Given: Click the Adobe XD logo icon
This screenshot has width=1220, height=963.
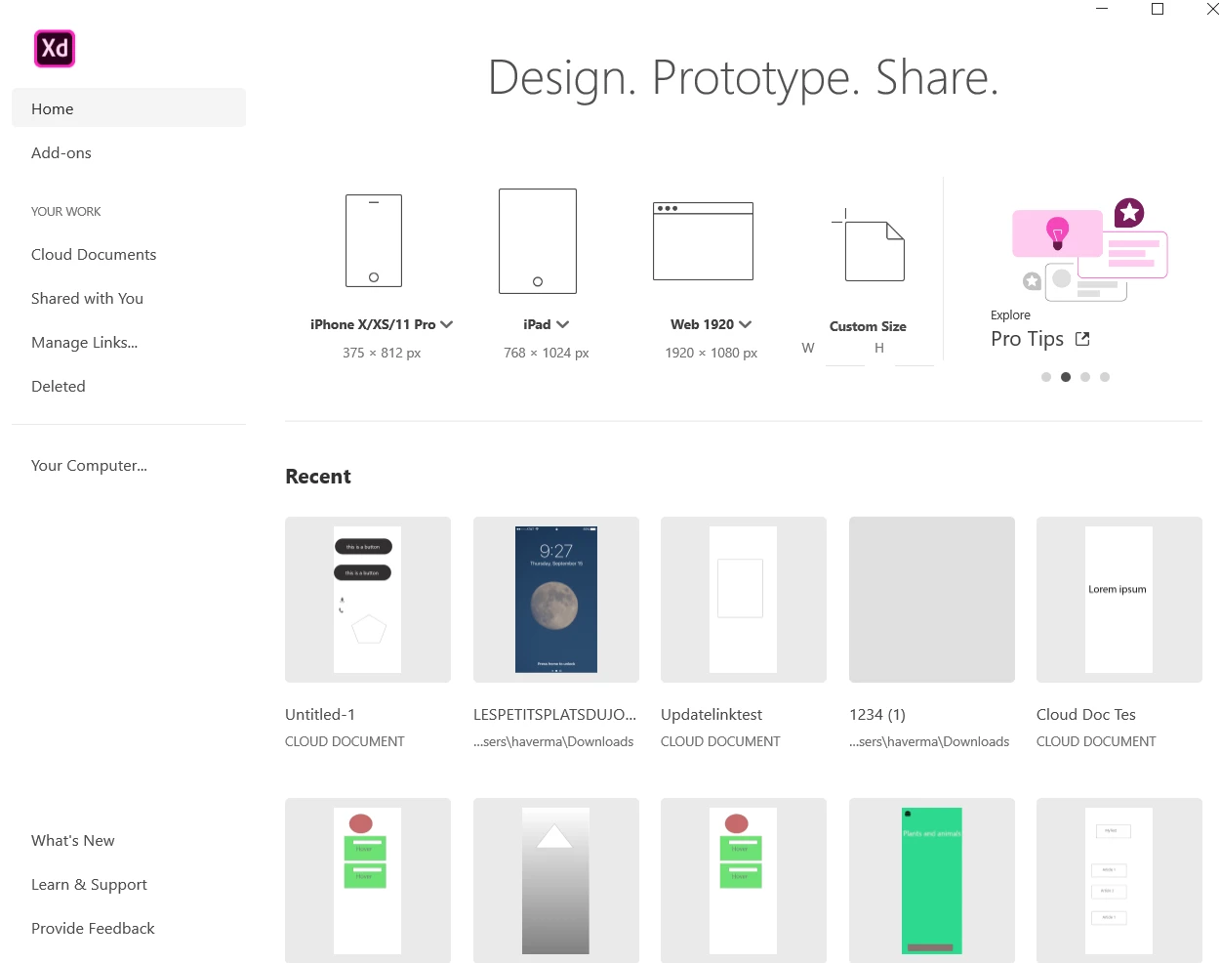Looking at the screenshot, I should [55, 48].
